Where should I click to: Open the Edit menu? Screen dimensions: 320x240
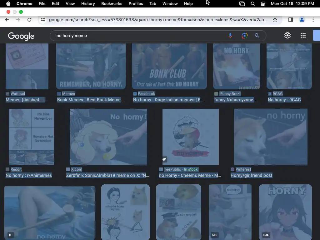(56, 3)
